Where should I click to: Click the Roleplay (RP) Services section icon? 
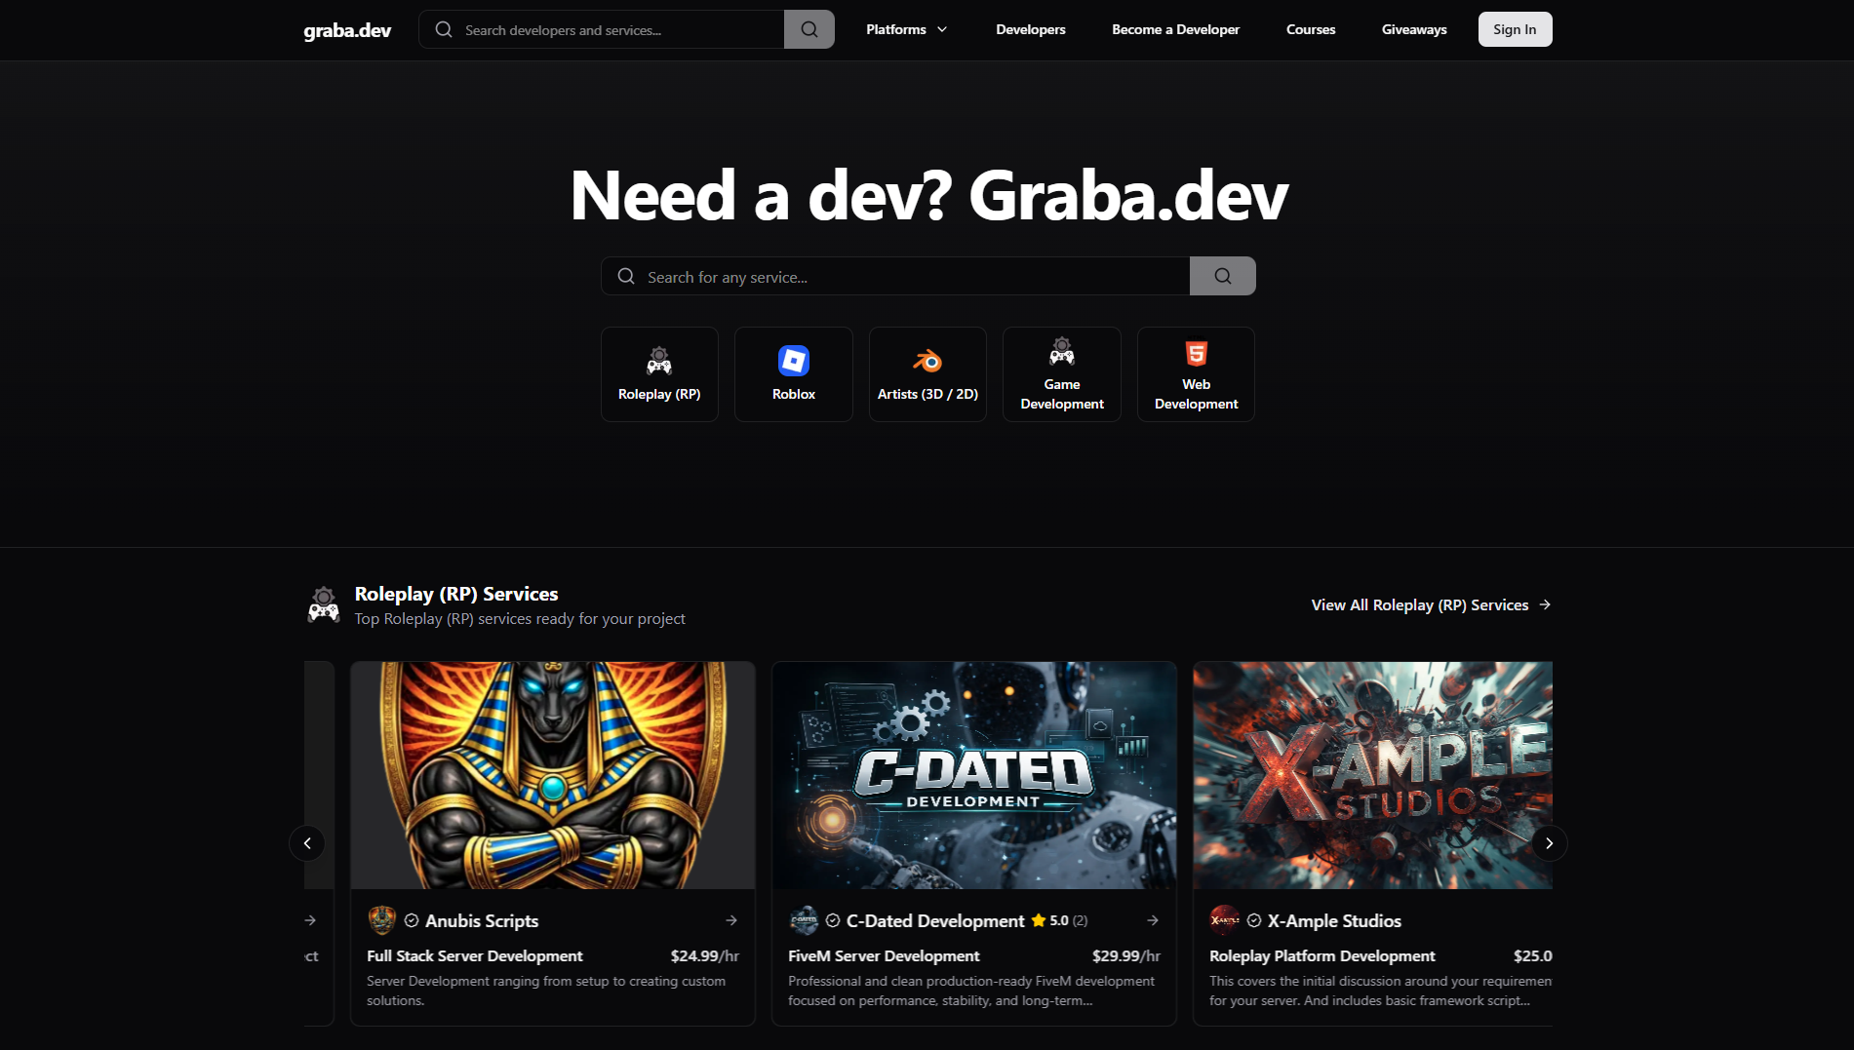pyautogui.click(x=323, y=603)
